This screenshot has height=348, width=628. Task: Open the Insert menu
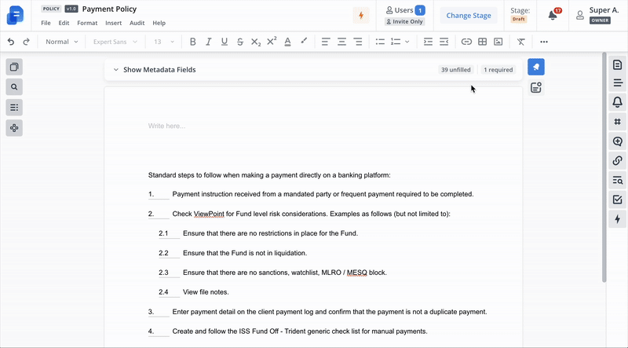pos(113,23)
